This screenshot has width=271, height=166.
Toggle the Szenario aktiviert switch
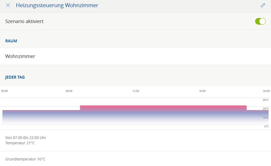click(260, 21)
